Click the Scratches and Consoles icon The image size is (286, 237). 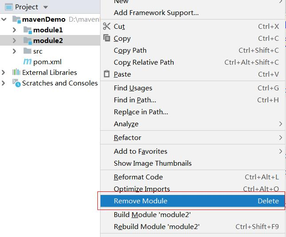(x=16, y=83)
